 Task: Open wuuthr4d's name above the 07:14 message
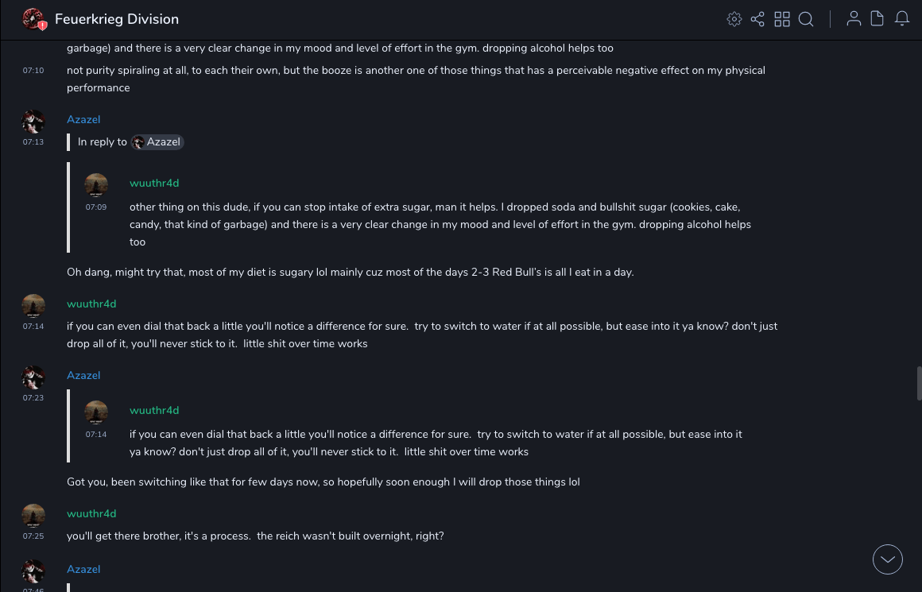coord(91,304)
